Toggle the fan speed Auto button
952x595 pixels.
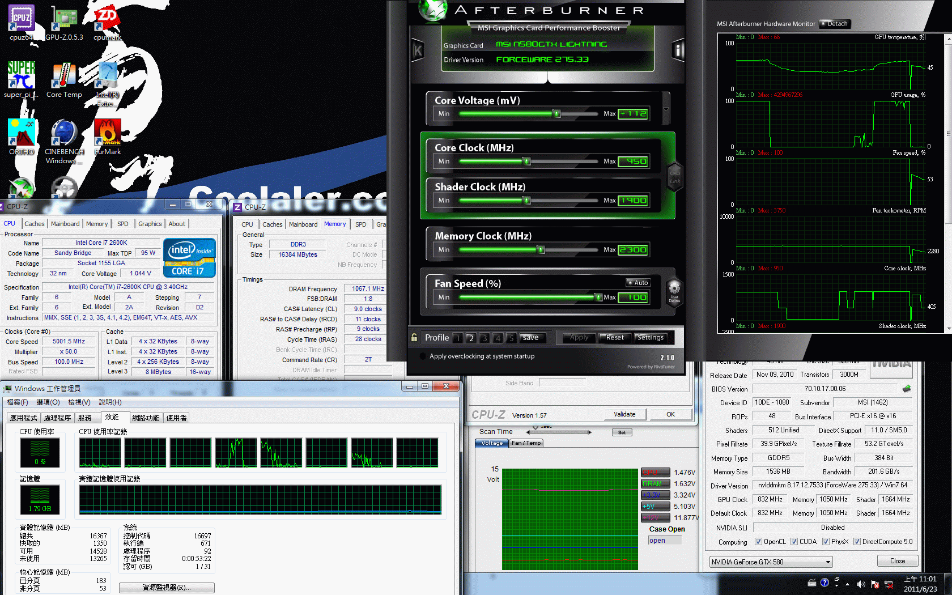pos(638,283)
